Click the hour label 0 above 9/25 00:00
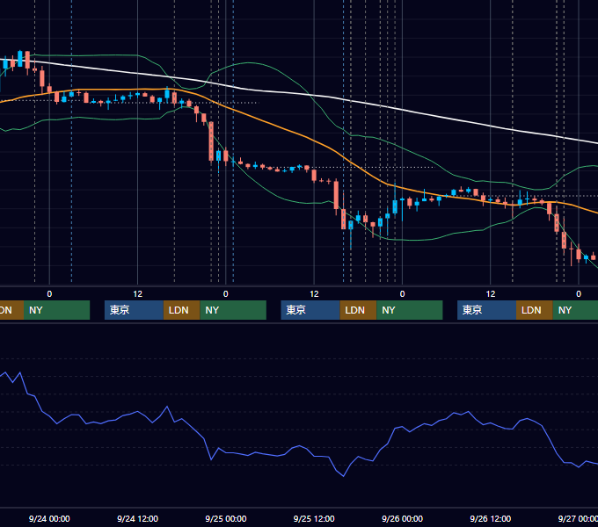Viewport: 598px width, 527px height. pyautogui.click(x=226, y=294)
